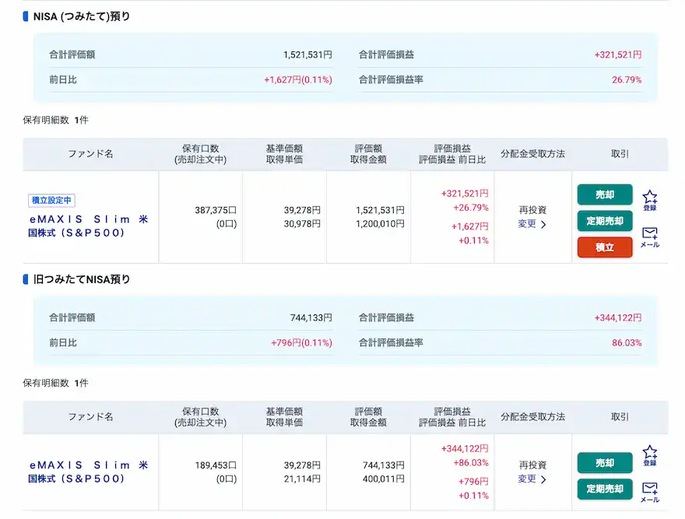Click the 積立設定中 badge above the fund name
The height and width of the screenshot is (519, 685).
click(51, 200)
